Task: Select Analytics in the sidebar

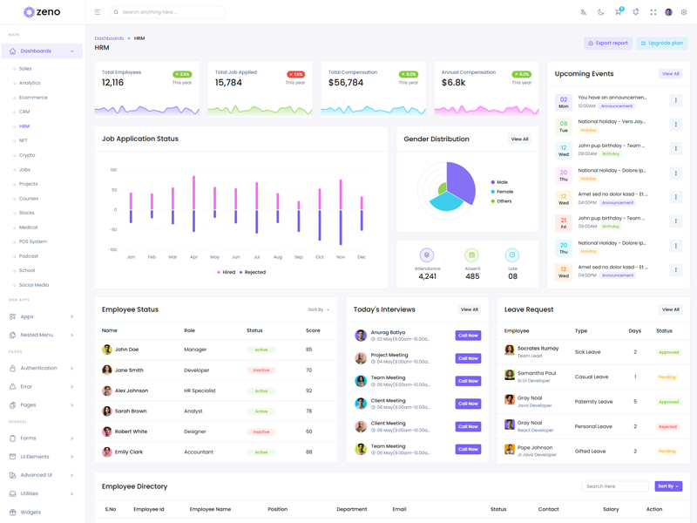Action: 30,83
